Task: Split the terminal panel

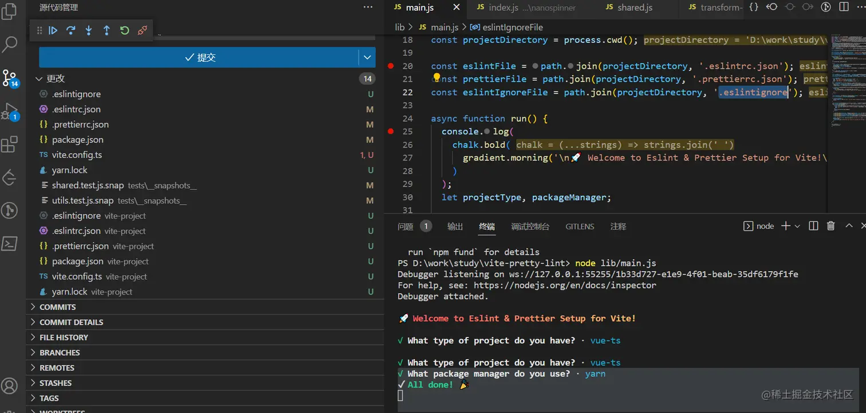Action: [813, 226]
